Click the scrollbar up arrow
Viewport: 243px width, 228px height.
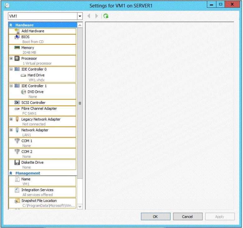[x=80, y=25]
